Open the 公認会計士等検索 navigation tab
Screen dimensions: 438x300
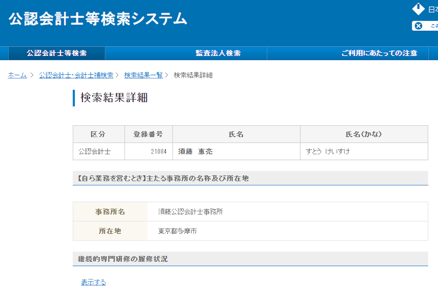pos(57,53)
